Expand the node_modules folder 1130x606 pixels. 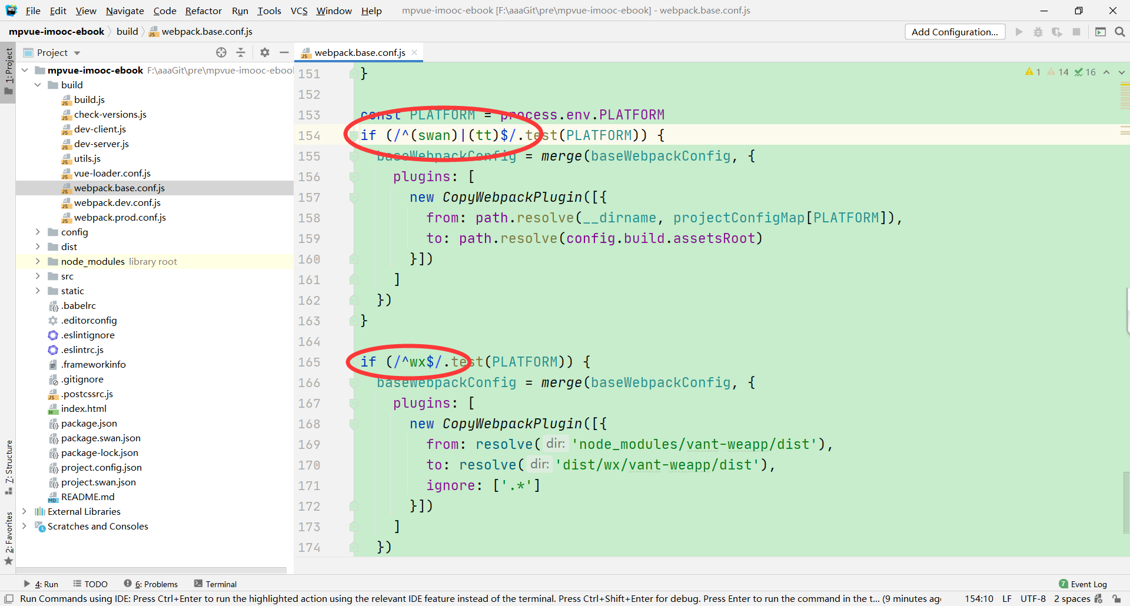pyautogui.click(x=38, y=261)
